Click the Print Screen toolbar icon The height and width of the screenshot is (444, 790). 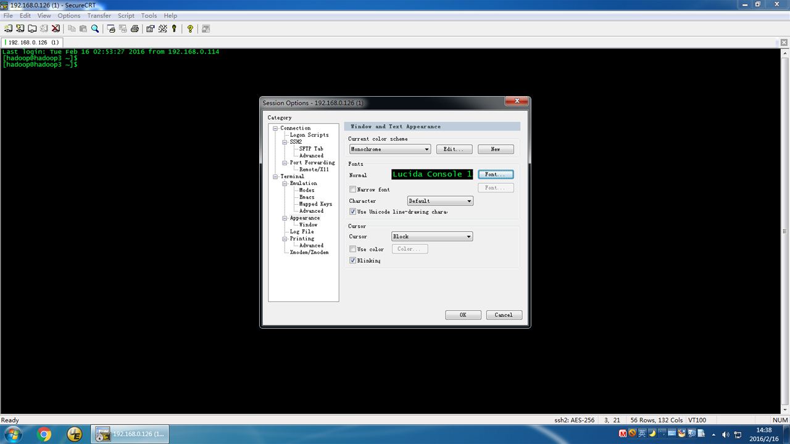pyautogui.click(x=111, y=28)
